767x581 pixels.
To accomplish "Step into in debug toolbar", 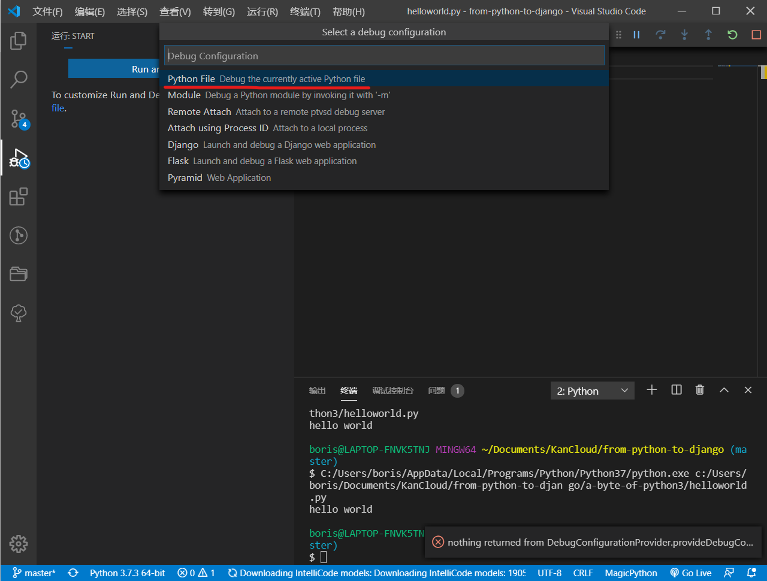I will 684,35.
